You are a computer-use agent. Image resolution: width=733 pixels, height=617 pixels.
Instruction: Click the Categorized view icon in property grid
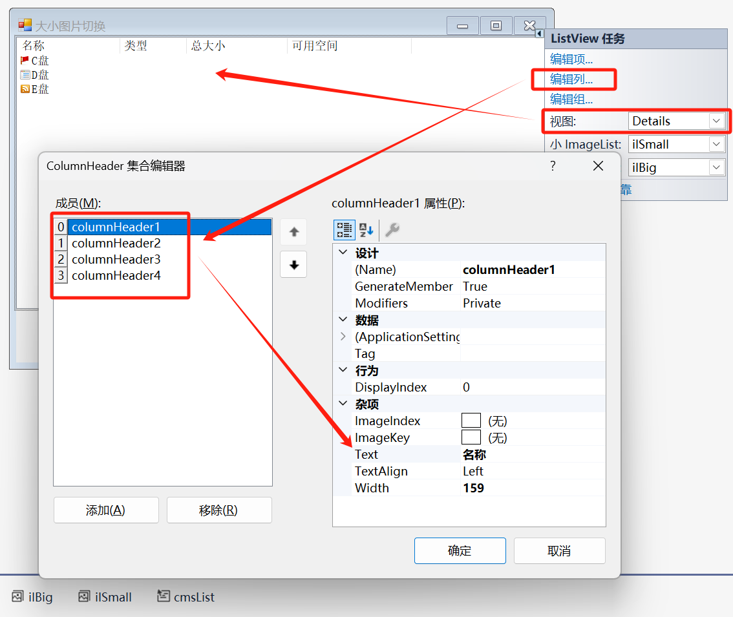(345, 230)
